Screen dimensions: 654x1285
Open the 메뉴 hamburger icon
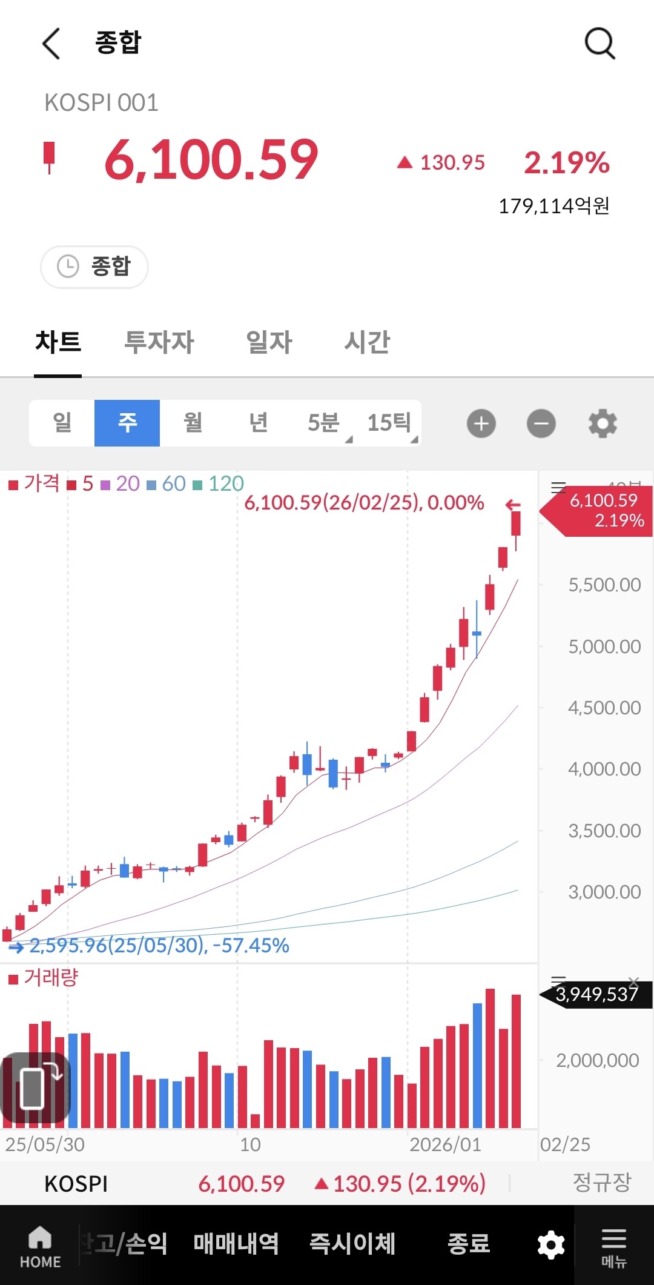(613, 1247)
